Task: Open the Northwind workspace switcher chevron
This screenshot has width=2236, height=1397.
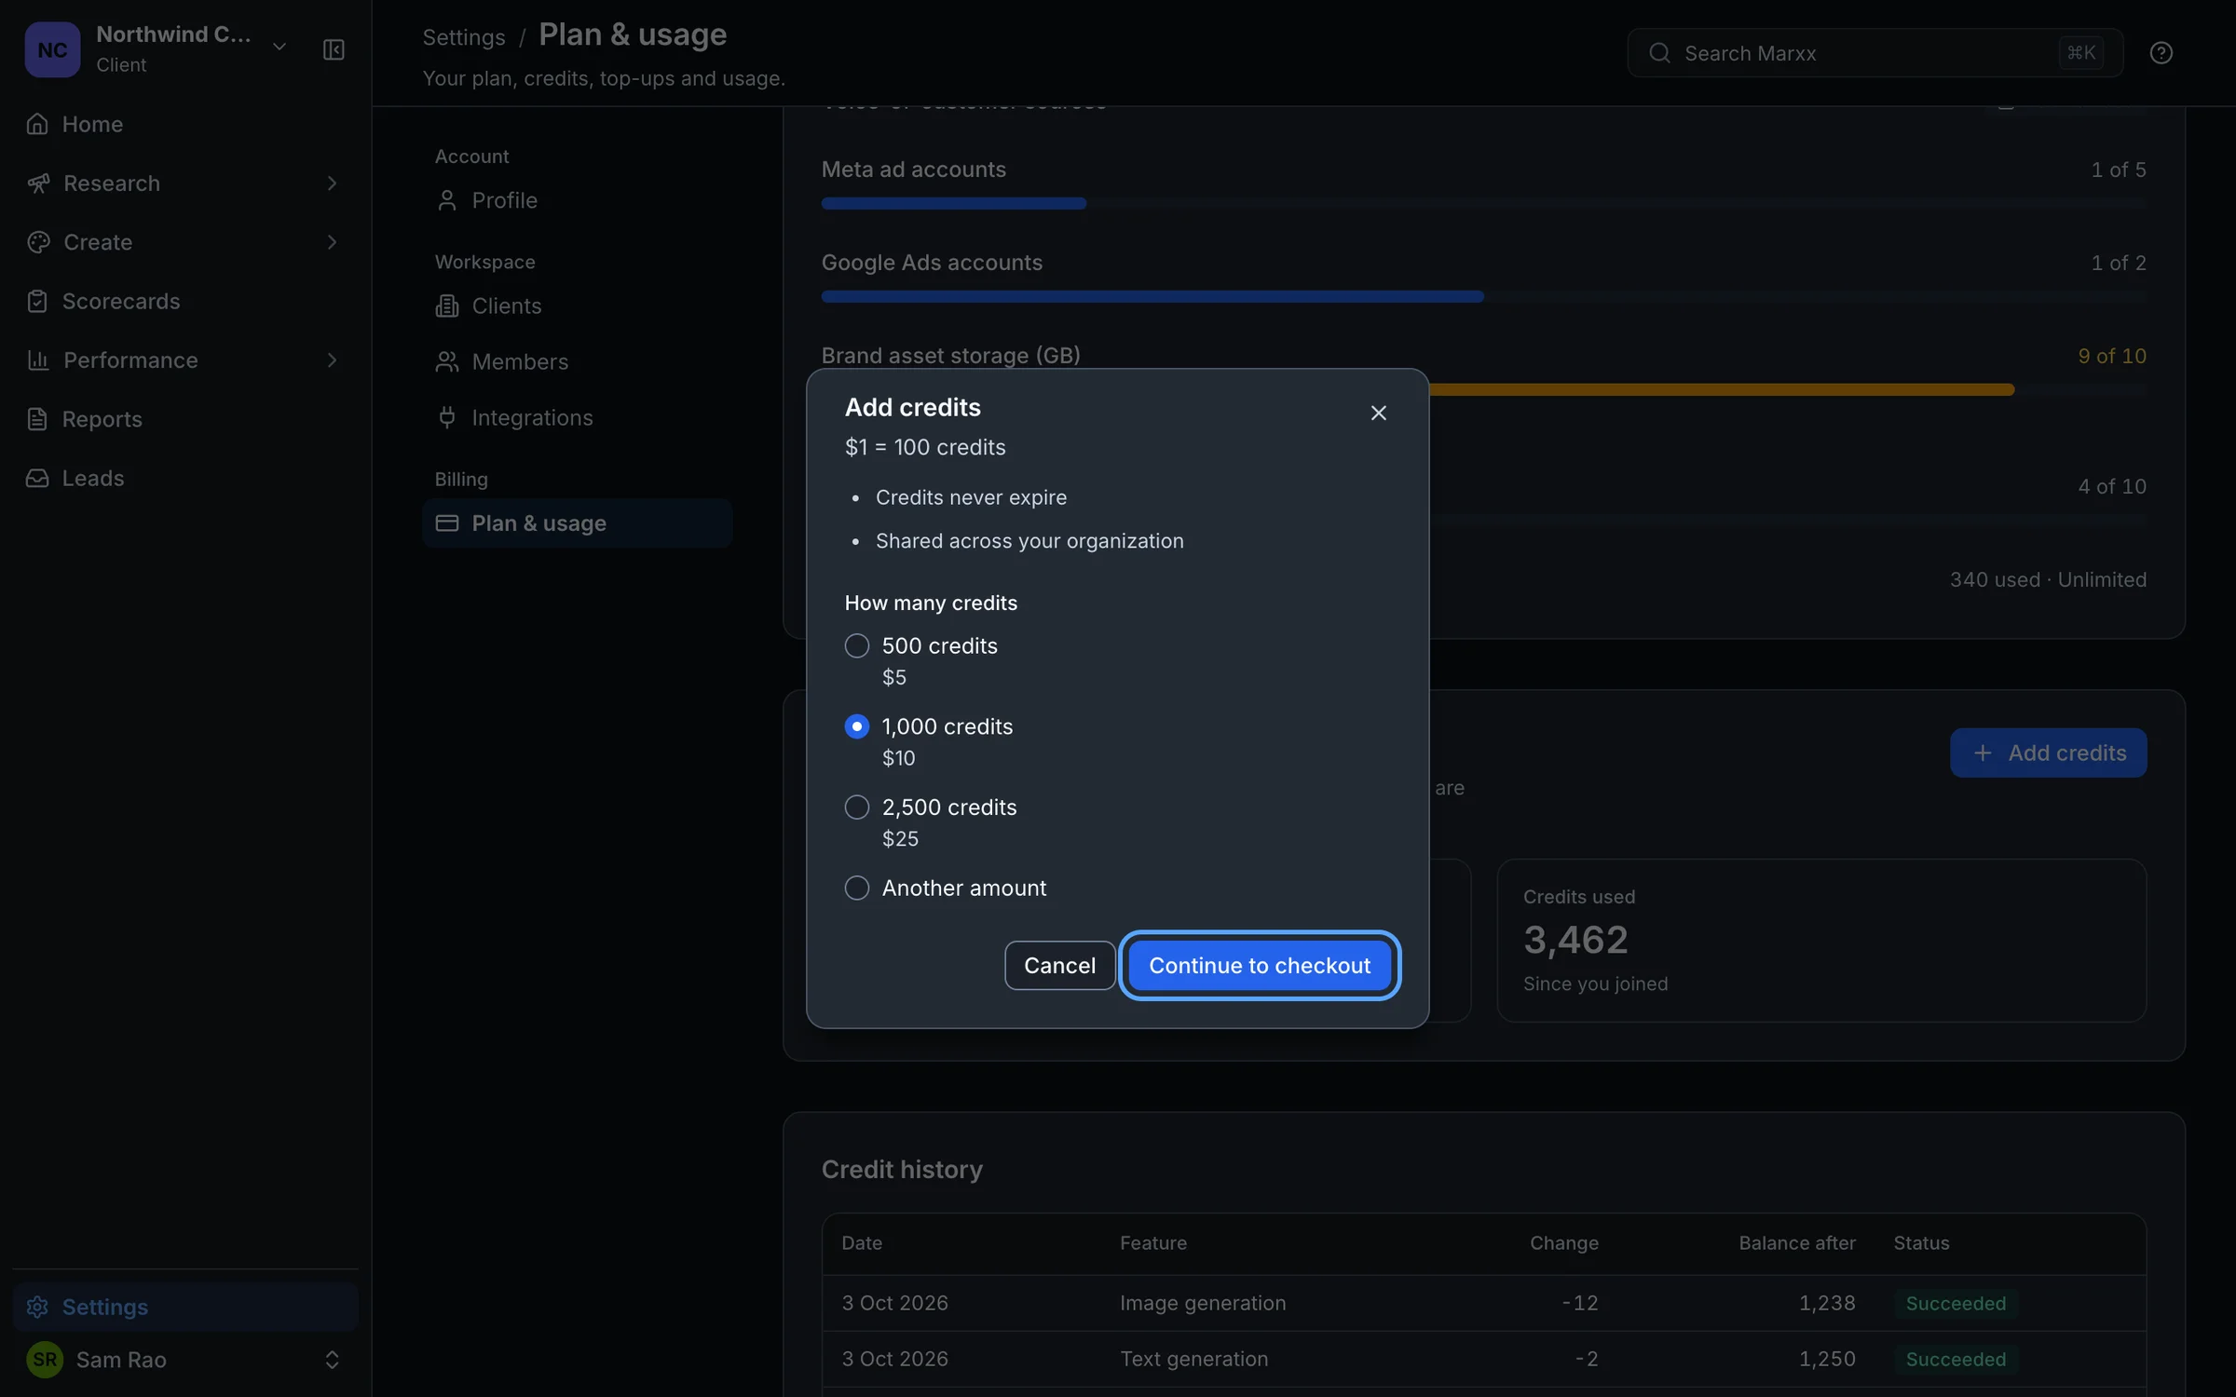Action: pyautogui.click(x=279, y=47)
